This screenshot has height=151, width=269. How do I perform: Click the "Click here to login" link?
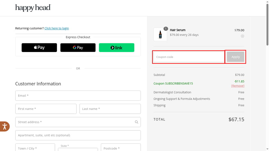click(x=57, y=28)
